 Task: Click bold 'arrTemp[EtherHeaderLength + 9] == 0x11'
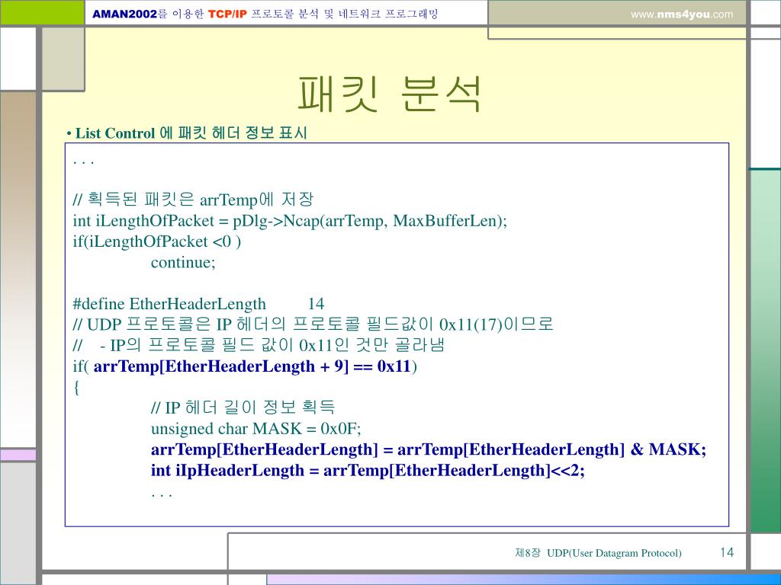(x=252, y=366)
